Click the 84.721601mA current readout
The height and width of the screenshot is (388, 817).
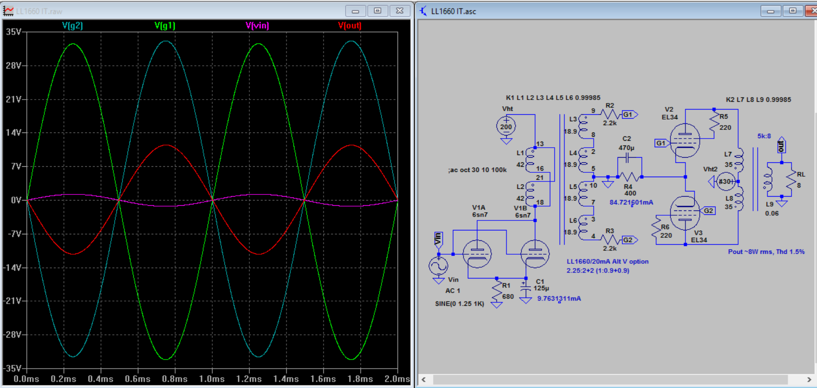click(x=631, y=202)
